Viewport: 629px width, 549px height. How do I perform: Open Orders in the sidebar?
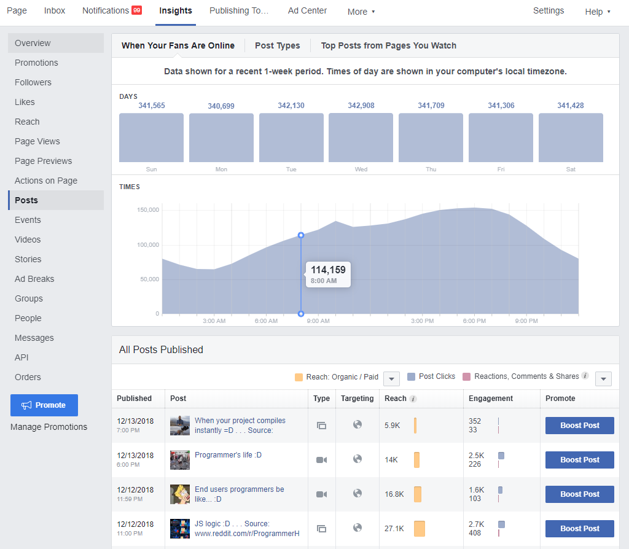[x=56, y=377]
